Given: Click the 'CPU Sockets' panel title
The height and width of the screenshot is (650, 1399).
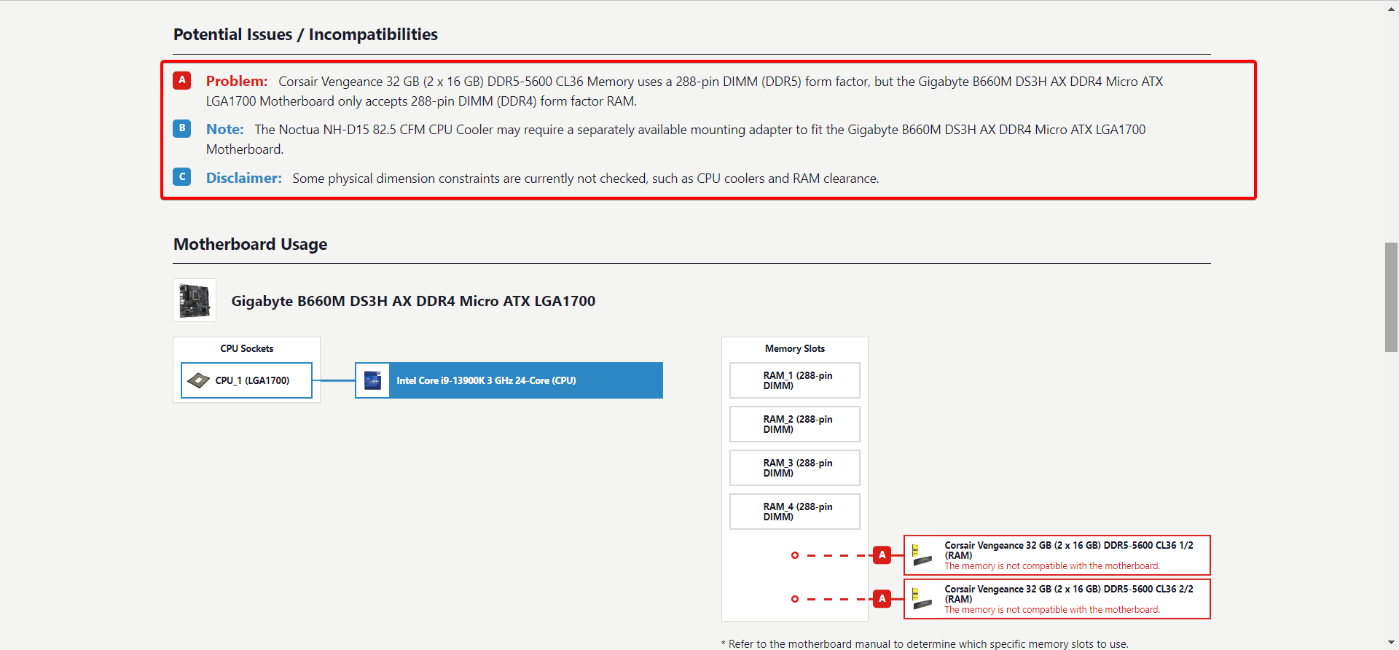Looking at the screenshot, I should tap(247, 348).
